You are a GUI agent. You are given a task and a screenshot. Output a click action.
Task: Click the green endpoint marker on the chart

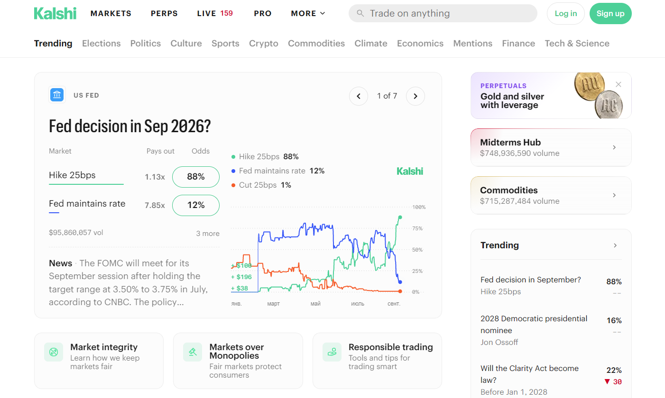click(x=400, y=217)
